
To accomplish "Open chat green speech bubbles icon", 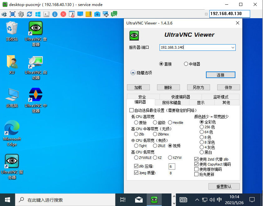I will pos(114,14).
